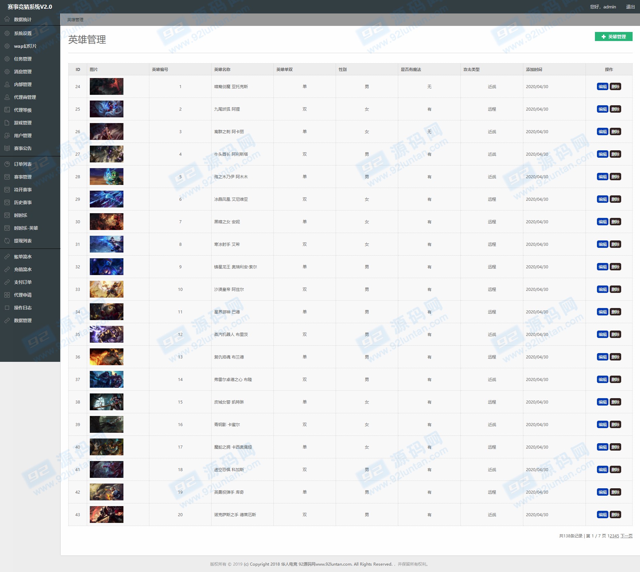Click the gear icon beside 系统设置
The height and width of the screenshot is (572, 640).
pyautogui.click(x=7, y=33)
